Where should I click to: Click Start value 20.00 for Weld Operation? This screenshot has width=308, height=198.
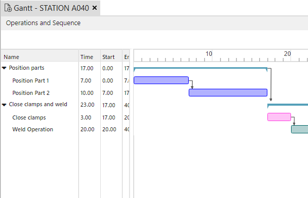[109, 129]
